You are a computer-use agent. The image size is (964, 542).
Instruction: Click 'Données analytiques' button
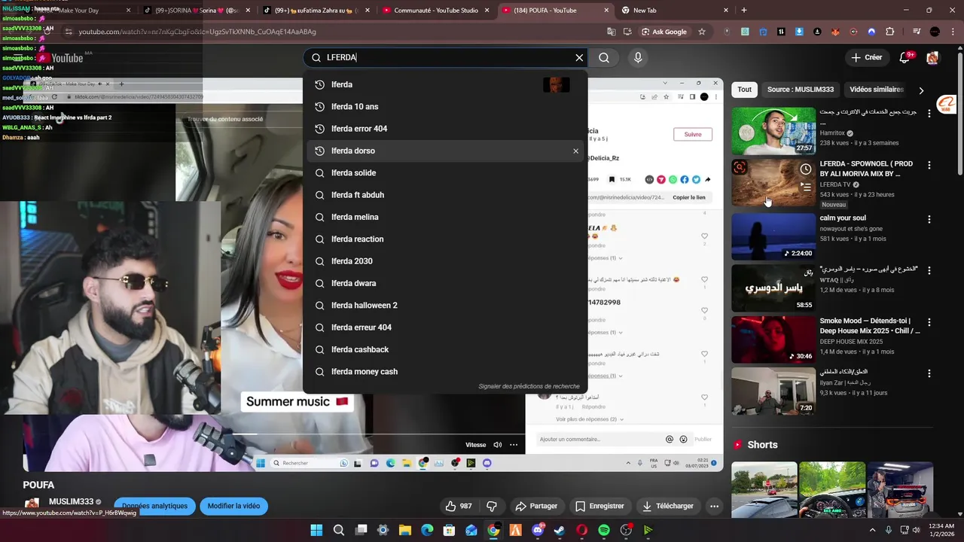[154, 506]
